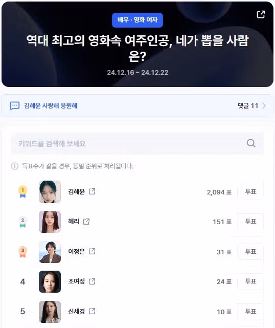Open the 김혜윤 사랑해 응원해 comment link
Viewport: 275px width, 328px height.
[51, 105]
